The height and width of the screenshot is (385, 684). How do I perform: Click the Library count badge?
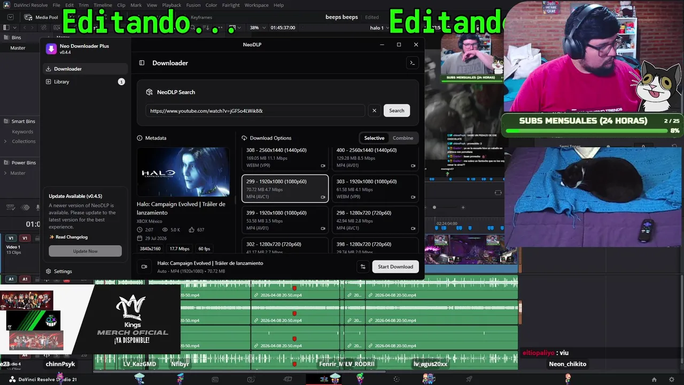click(x=121, y=82)
